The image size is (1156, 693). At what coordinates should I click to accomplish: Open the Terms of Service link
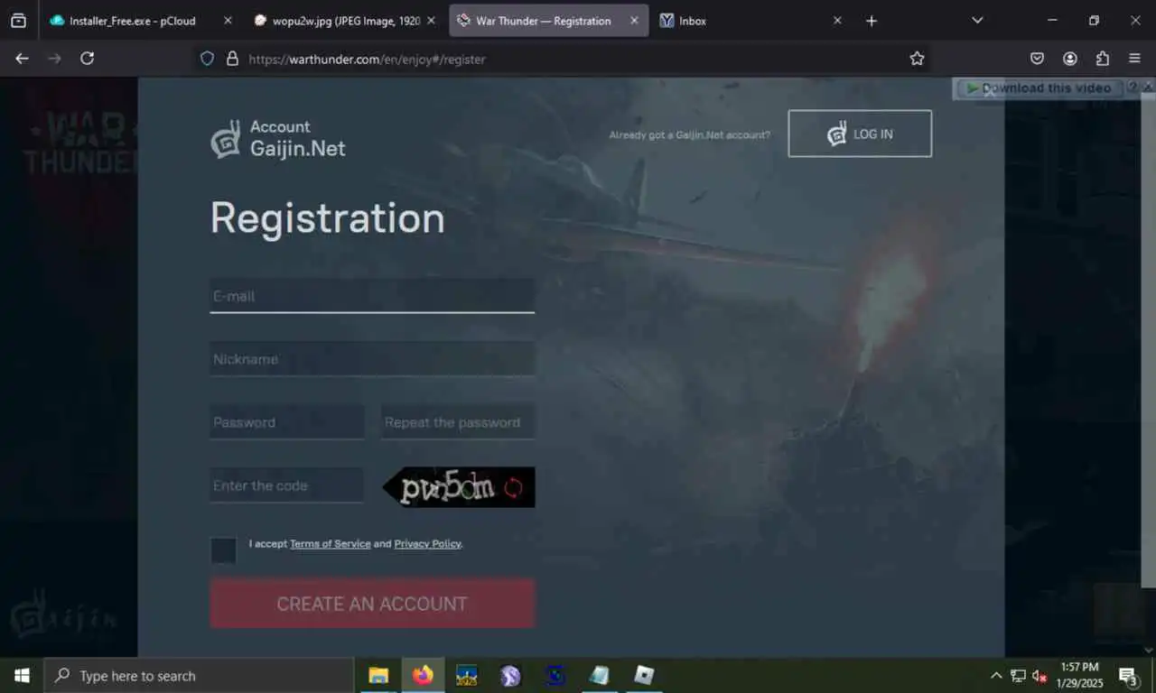(x=331, y=544)
